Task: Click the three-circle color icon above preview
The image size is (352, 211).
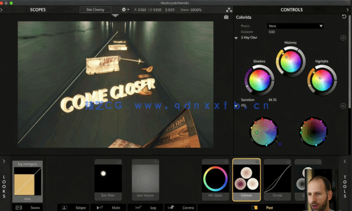Action: pos(229,10)
